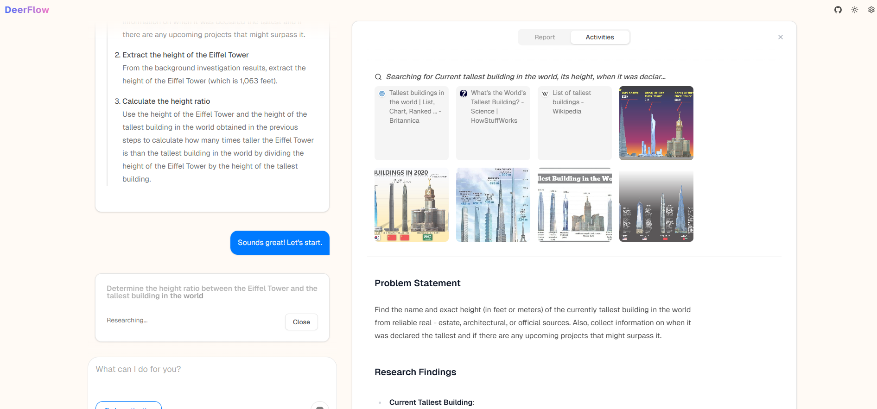
Task: Click the Wikipedia W favicon
Action: tap(545, 94)
